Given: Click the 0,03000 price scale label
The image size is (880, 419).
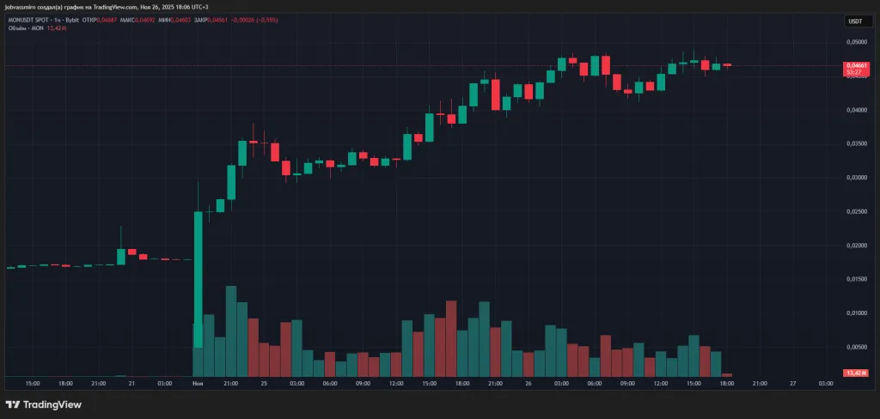Looking at the screenshot, I should tap(855, 178).
